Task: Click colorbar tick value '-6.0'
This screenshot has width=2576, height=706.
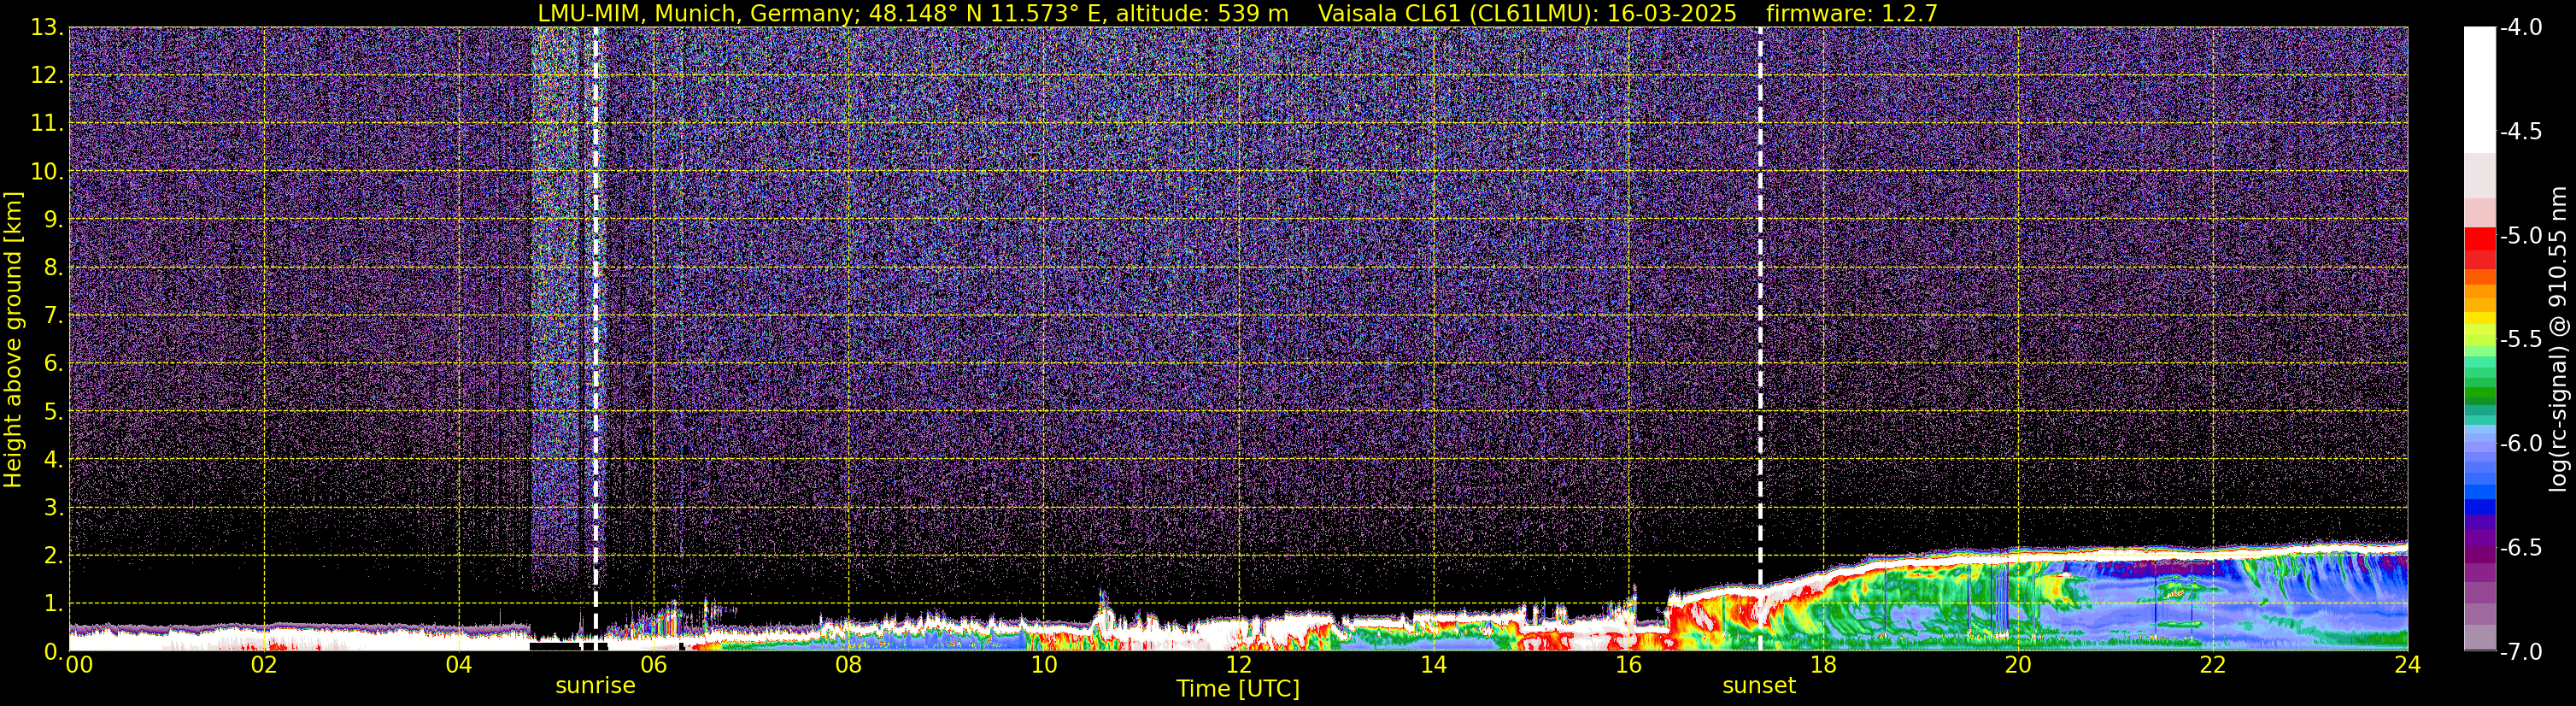Action: coord(2521,444)
